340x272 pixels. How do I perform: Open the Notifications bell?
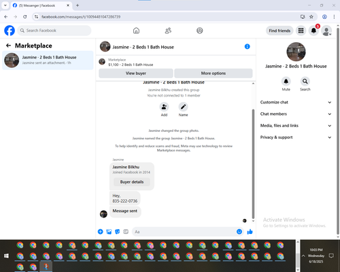pyautogui.click(x=313, y=31)
